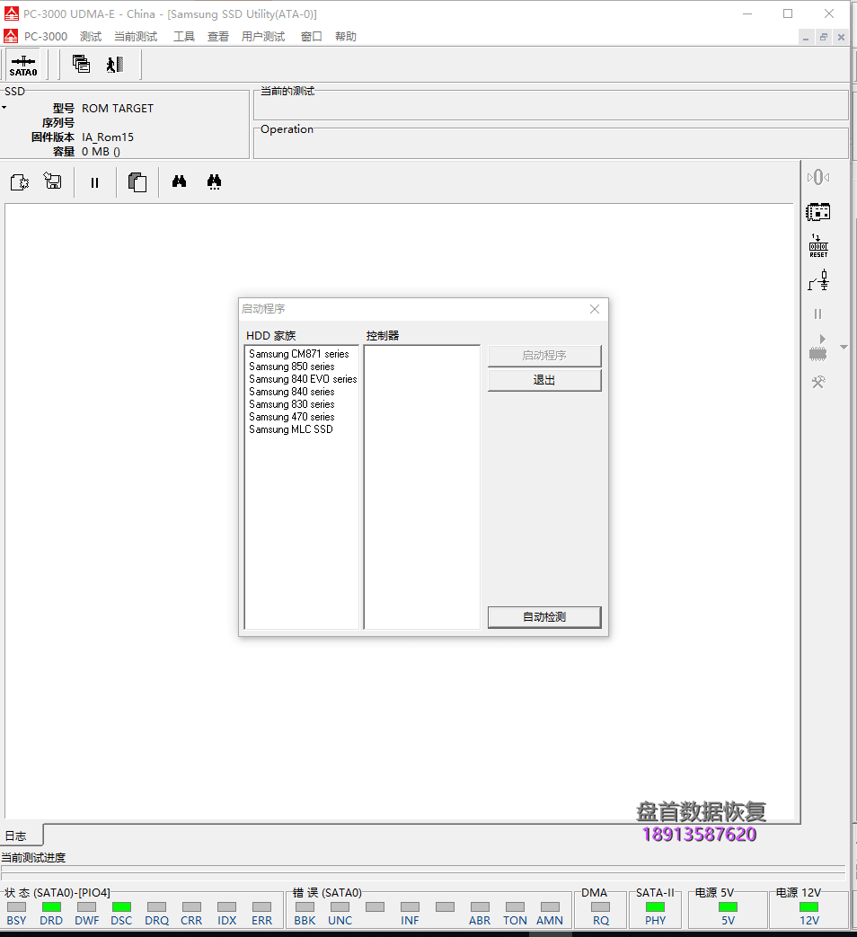Click the chip play icon in the right sidebar
The height and width of the screenshot is (937, 857).
818,349
